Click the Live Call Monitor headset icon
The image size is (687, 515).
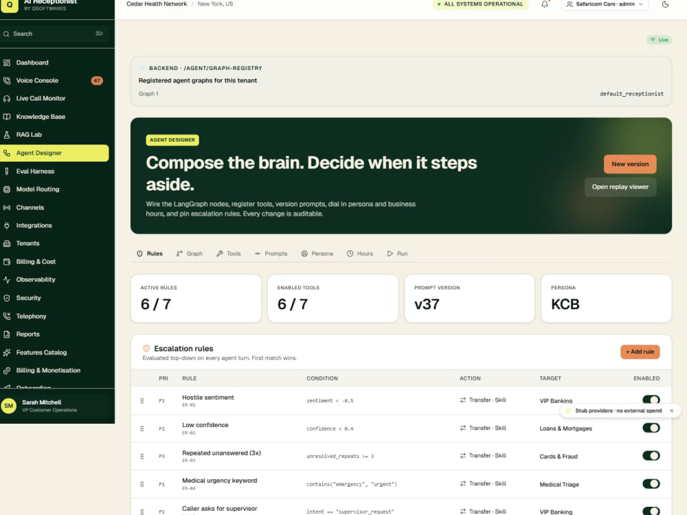(7, 98)
